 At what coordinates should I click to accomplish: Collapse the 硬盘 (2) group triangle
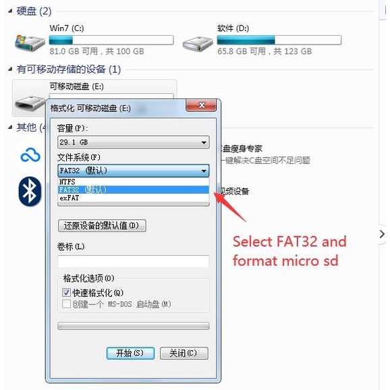[10, 11]
